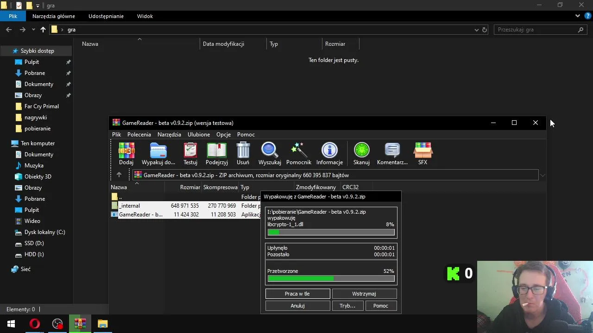Switch to the Udostępnianie ribbon tab

point(106,16)
